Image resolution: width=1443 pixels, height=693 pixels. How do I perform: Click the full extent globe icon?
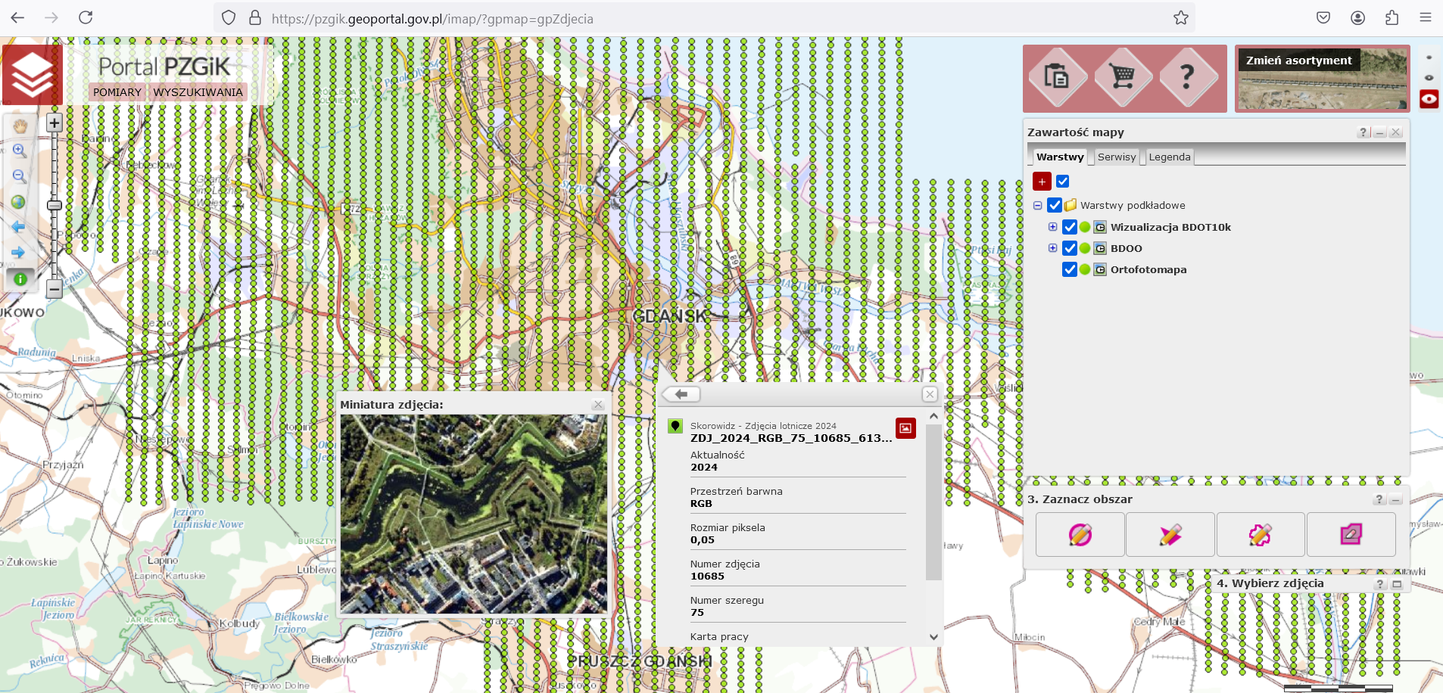(19, 202)
